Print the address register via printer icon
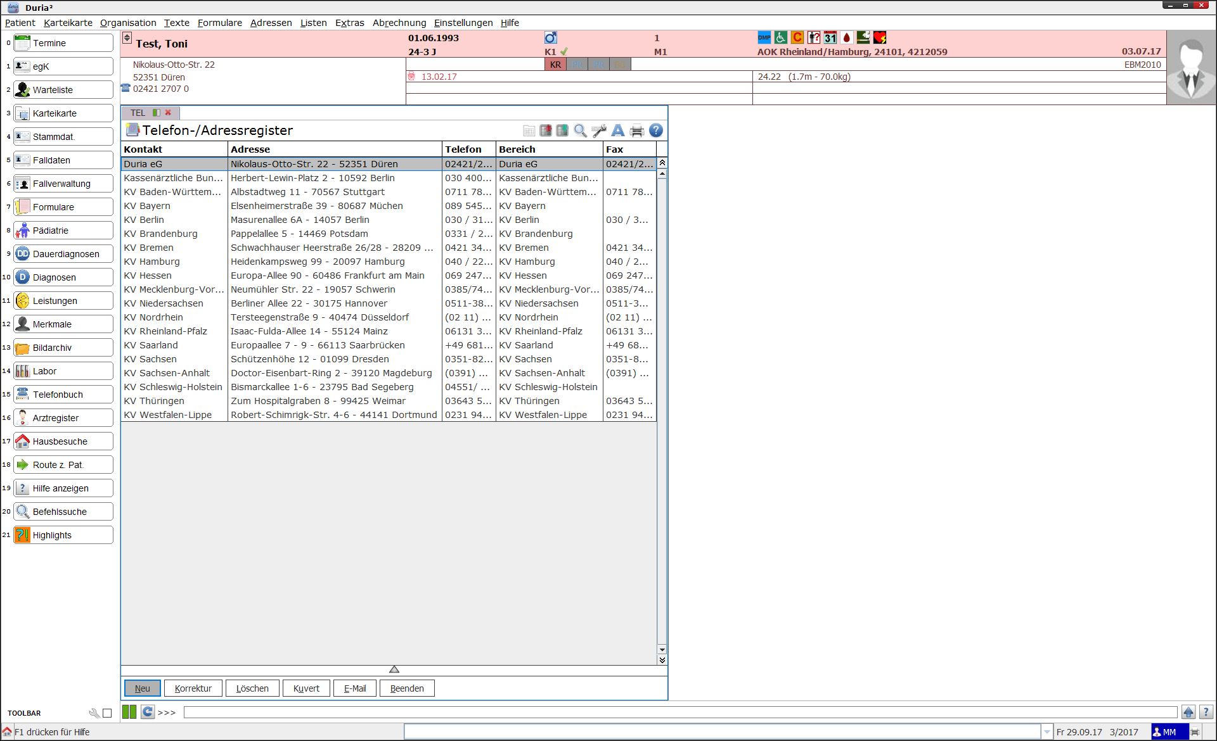The width and height of the screenshot is (1217, 741). coord(637,130)
